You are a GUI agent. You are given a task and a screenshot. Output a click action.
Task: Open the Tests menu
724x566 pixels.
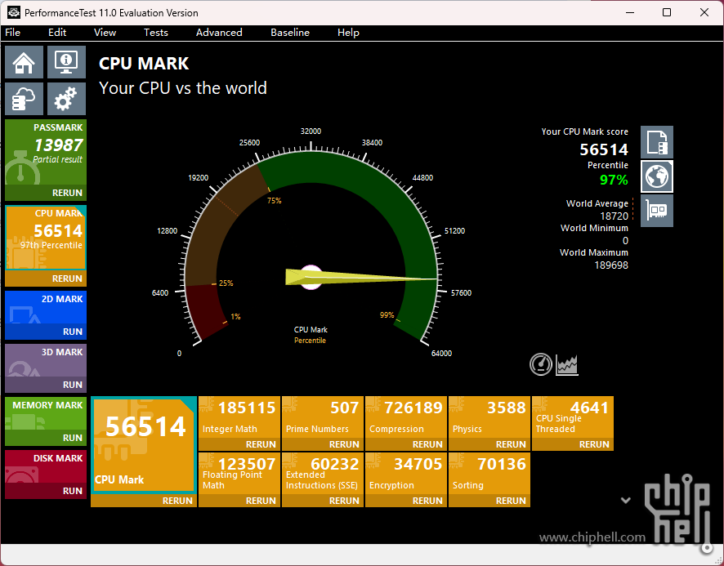tap(155, 33)
